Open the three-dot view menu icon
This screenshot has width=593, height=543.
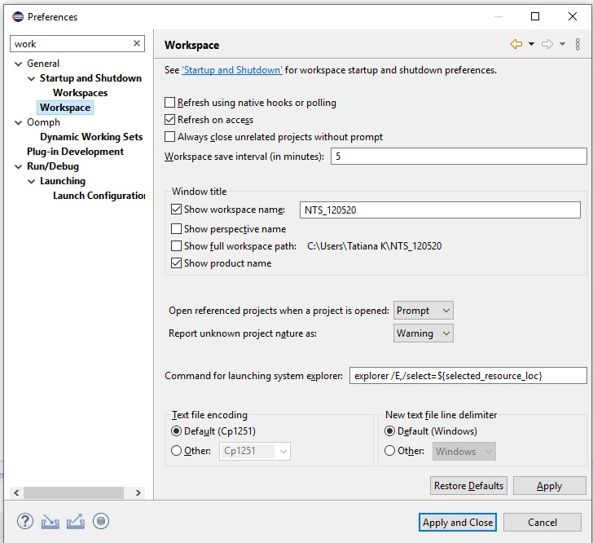(x=578, y=44)
